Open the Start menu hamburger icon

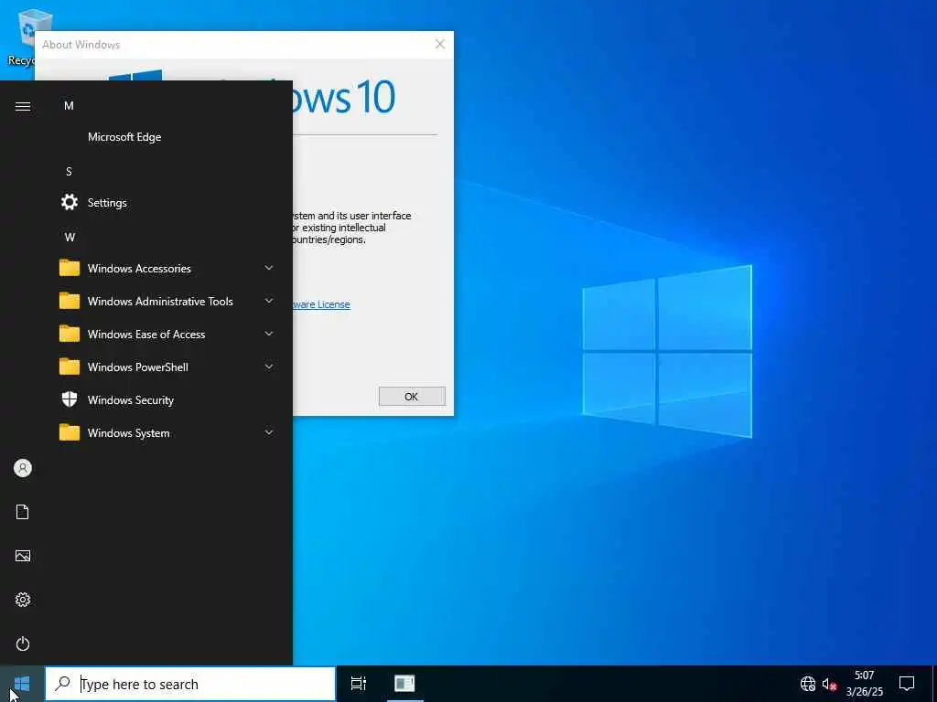point(23,106)
